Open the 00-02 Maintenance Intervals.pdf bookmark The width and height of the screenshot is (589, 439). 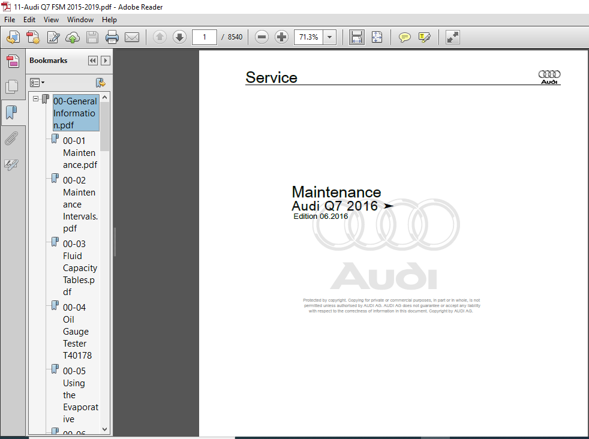click(x=80, y=205)
